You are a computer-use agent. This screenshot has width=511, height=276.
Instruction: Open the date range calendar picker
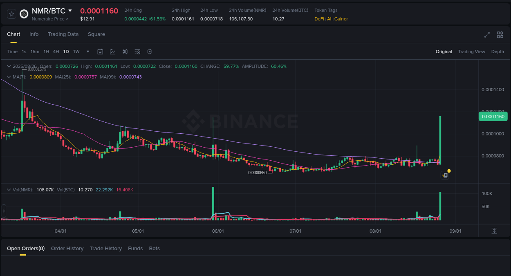pos(100,52)
